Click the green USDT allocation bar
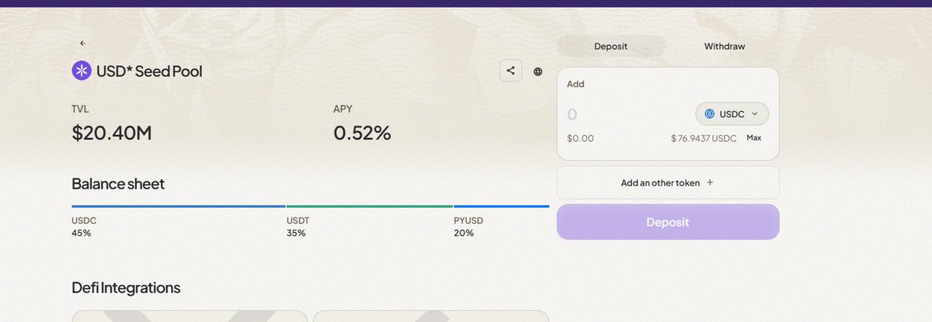Image resolution: width=932 pixels, height=322 pixels. point(370,206)
